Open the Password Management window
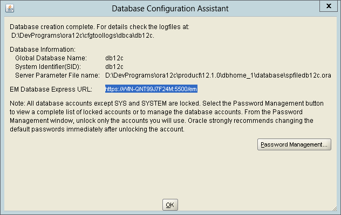The image size is (341, 215). [294, 144]
